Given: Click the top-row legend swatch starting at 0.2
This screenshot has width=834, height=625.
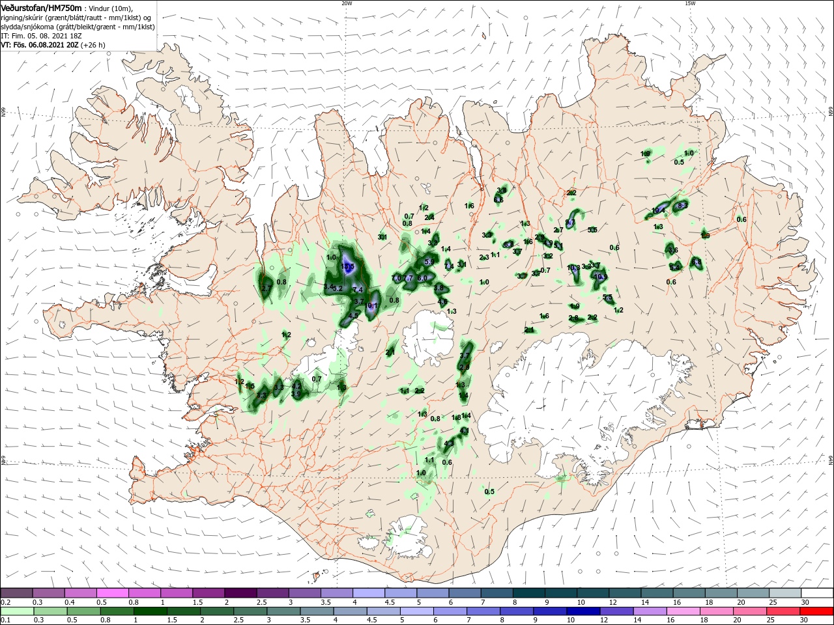Looking at the screenshot, I should click(17, 593).
